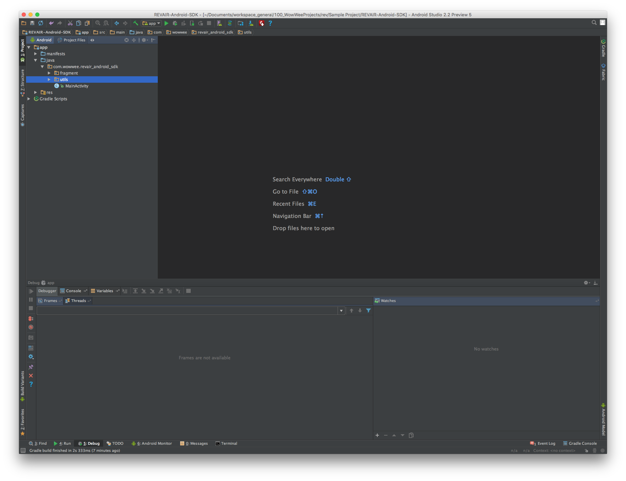Expand the utils package

pyautogui.click(x=49, y=80)
